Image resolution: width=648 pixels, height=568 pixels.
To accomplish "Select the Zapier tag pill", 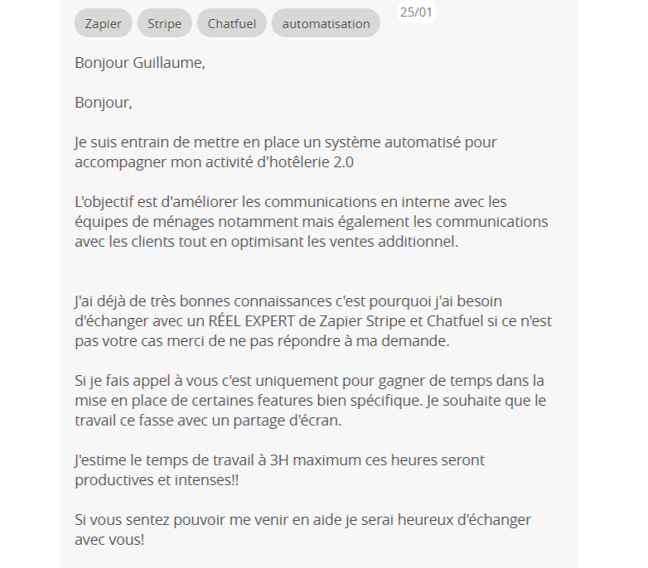I will (x=104, y=23).
